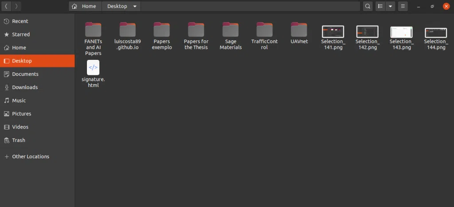This screenshot has width=454, height=207.
Task: Open Desktop path dropdown arrow
Action: (135, 6)
